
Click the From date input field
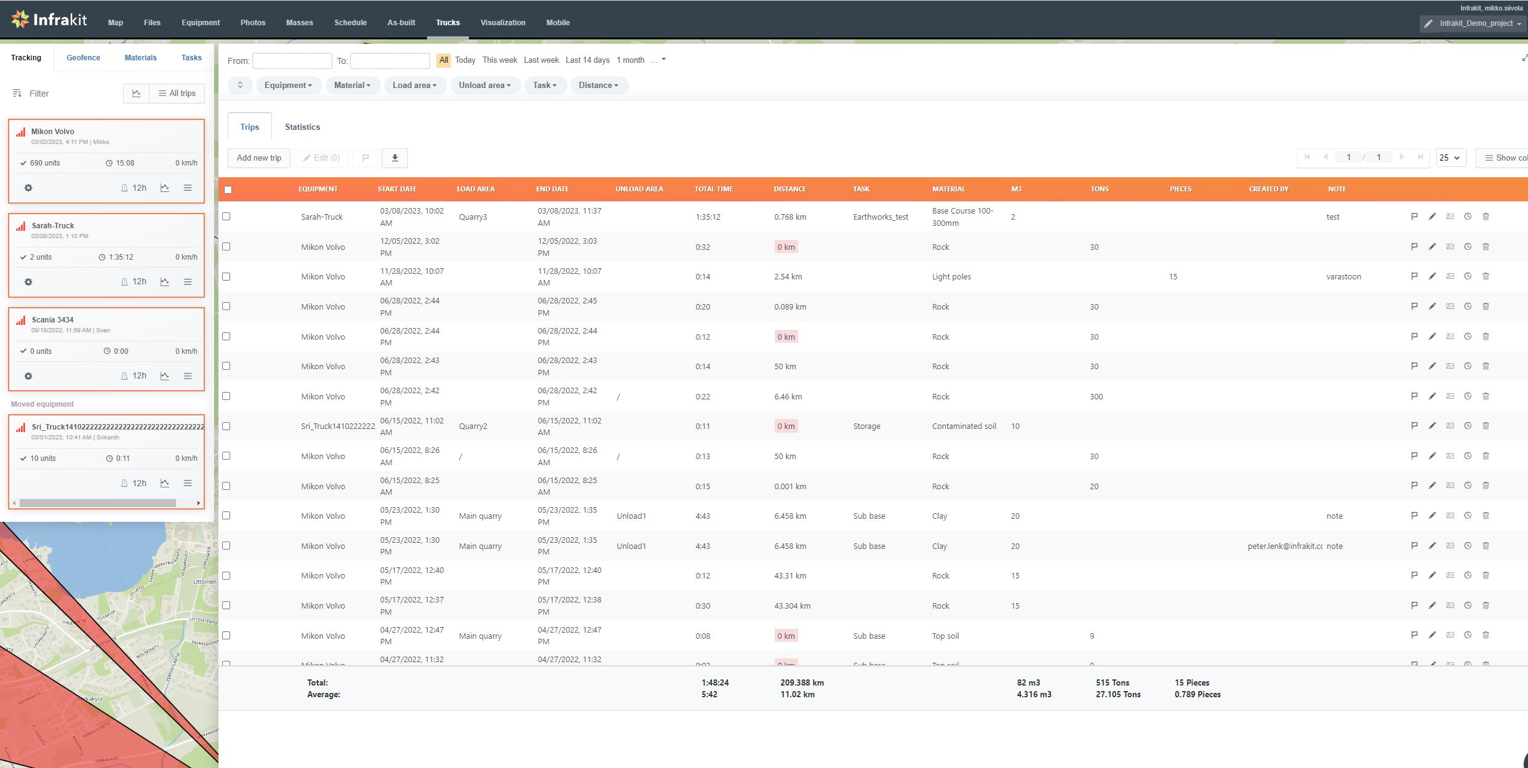292,61
